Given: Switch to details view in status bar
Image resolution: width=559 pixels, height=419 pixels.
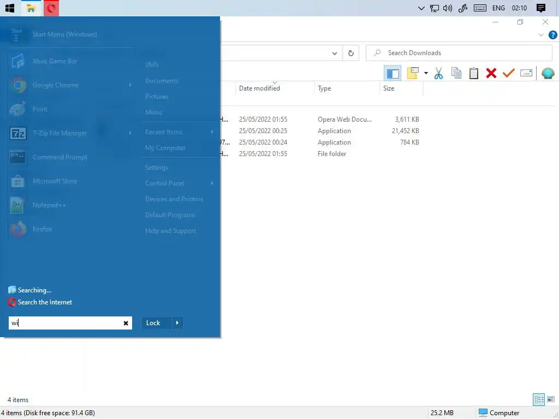Looking at the screenshot, I should pos(539,399).
